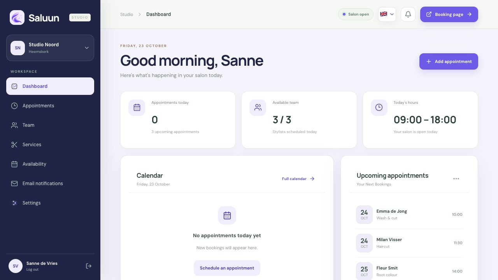This screenshot has width=498, height=280.
Task: Open Availability from the sidebar
Action: click(50, 164)
